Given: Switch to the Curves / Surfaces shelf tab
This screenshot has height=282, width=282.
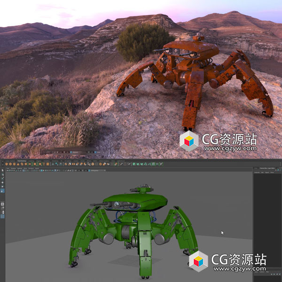Looking at the screenshot, I should 10,161.
